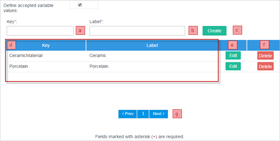Select the Ceramic label cell
Screen dimensions: 280x141
click(x=98, y=55)
